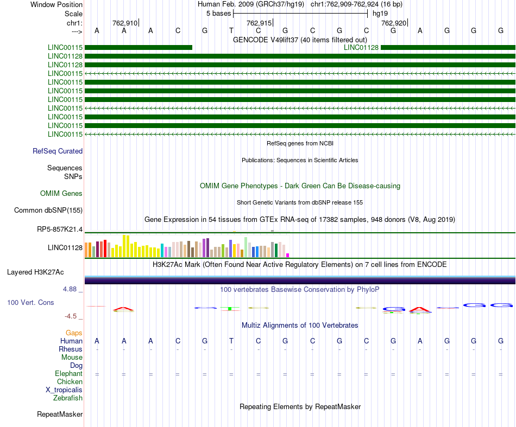Viewport: 516px width, 427px height.
Task: Click the 762,910 position marker
Action: click(x=125, y=23)
